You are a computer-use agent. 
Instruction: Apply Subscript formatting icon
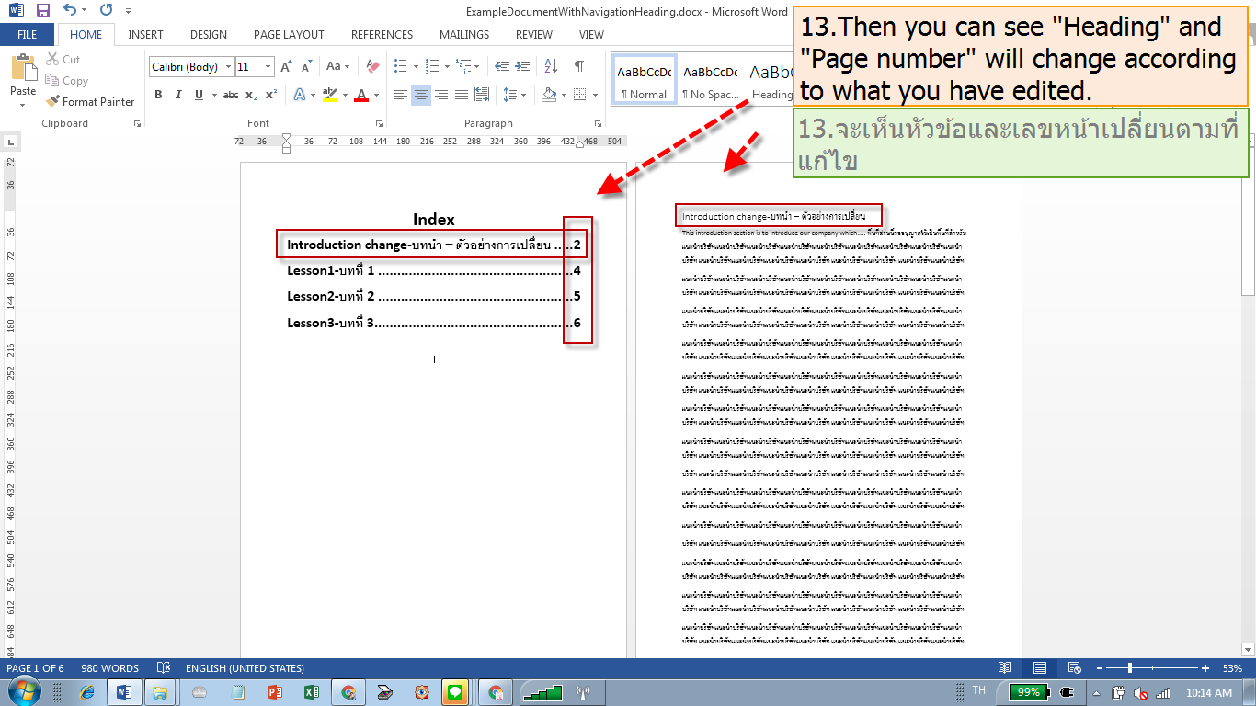pos(250,95)
